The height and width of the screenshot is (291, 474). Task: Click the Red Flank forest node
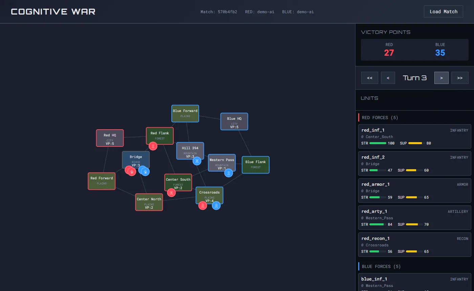click(x=160, y=136)
